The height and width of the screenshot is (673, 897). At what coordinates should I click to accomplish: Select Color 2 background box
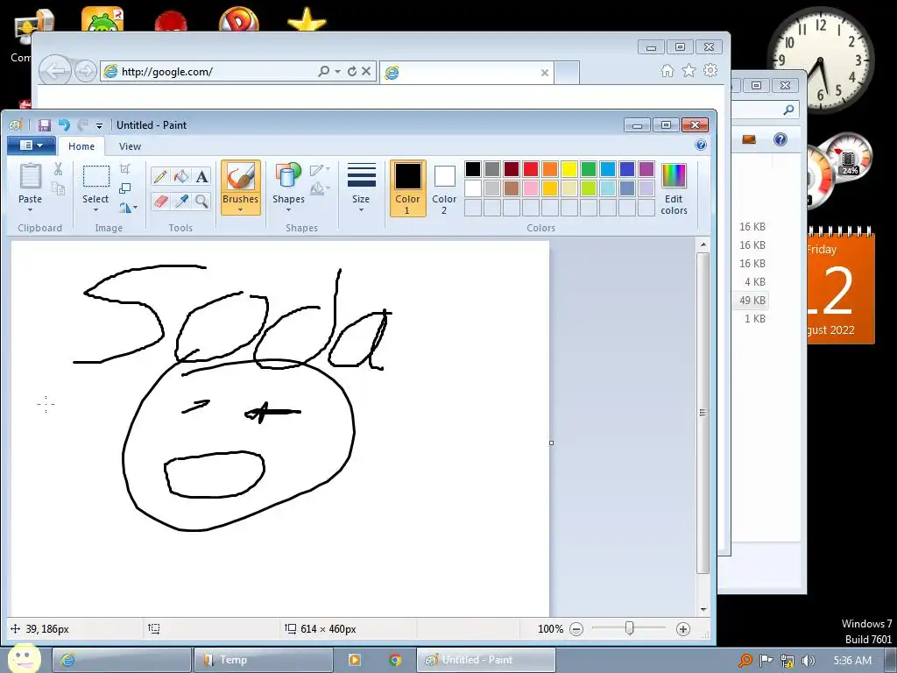pos(444,188)
